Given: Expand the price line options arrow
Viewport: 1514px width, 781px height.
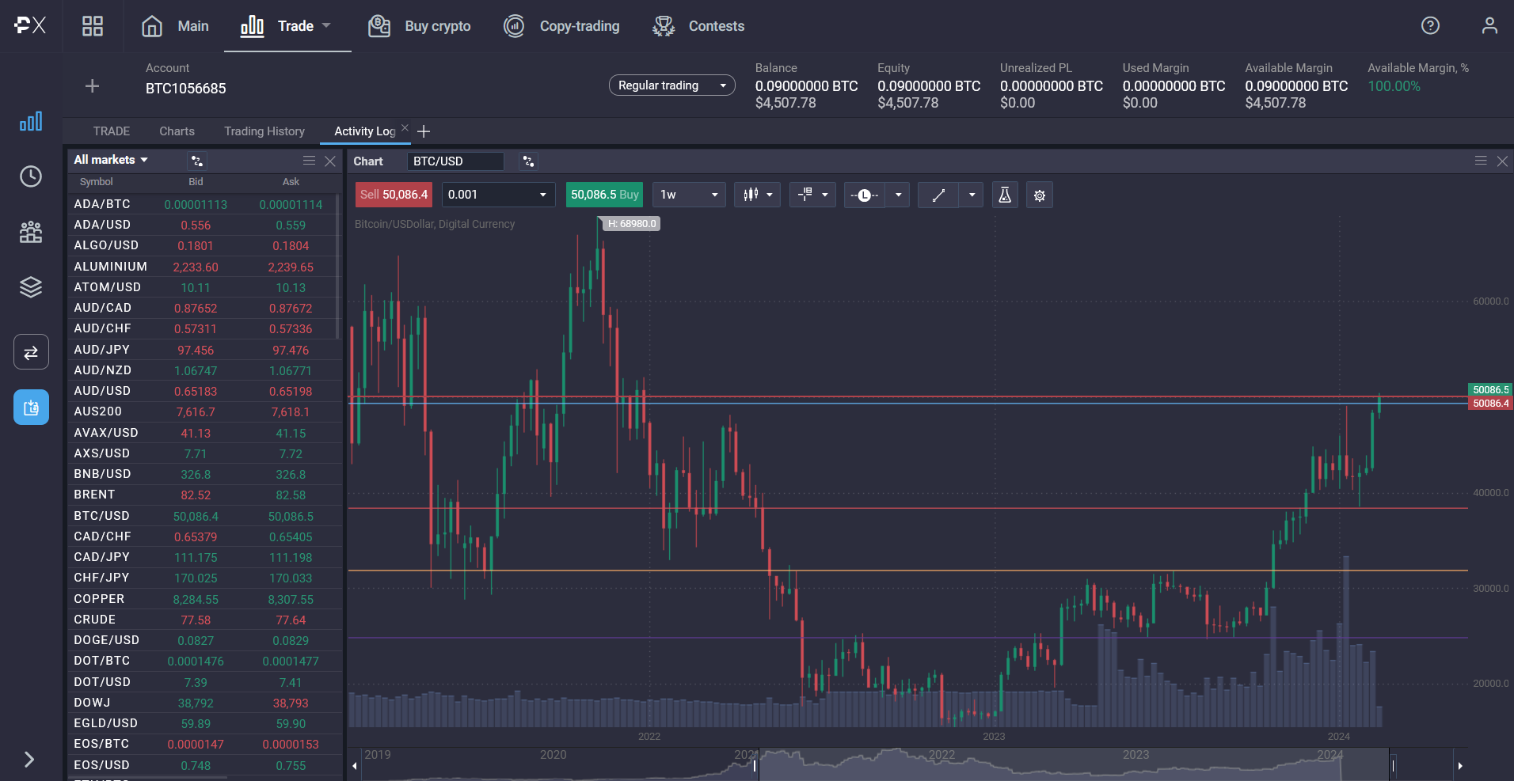Looking at the screenshot, I should click(898, 195).
